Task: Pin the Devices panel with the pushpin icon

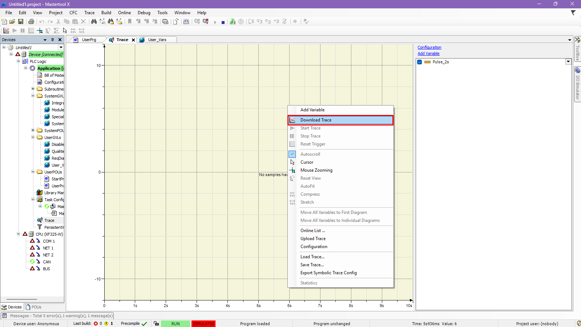Action: pyautogui.click(x=52, y=40)
